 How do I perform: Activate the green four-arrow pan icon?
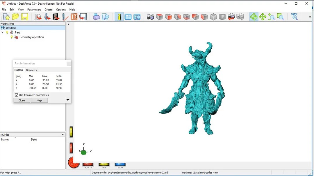263,17
